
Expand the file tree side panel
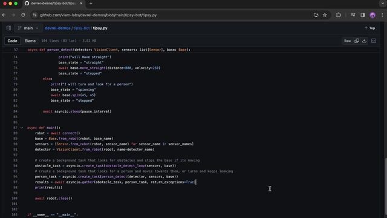tap(8, 28)
